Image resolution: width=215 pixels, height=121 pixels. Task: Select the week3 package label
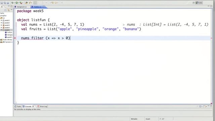coord(7,25)
